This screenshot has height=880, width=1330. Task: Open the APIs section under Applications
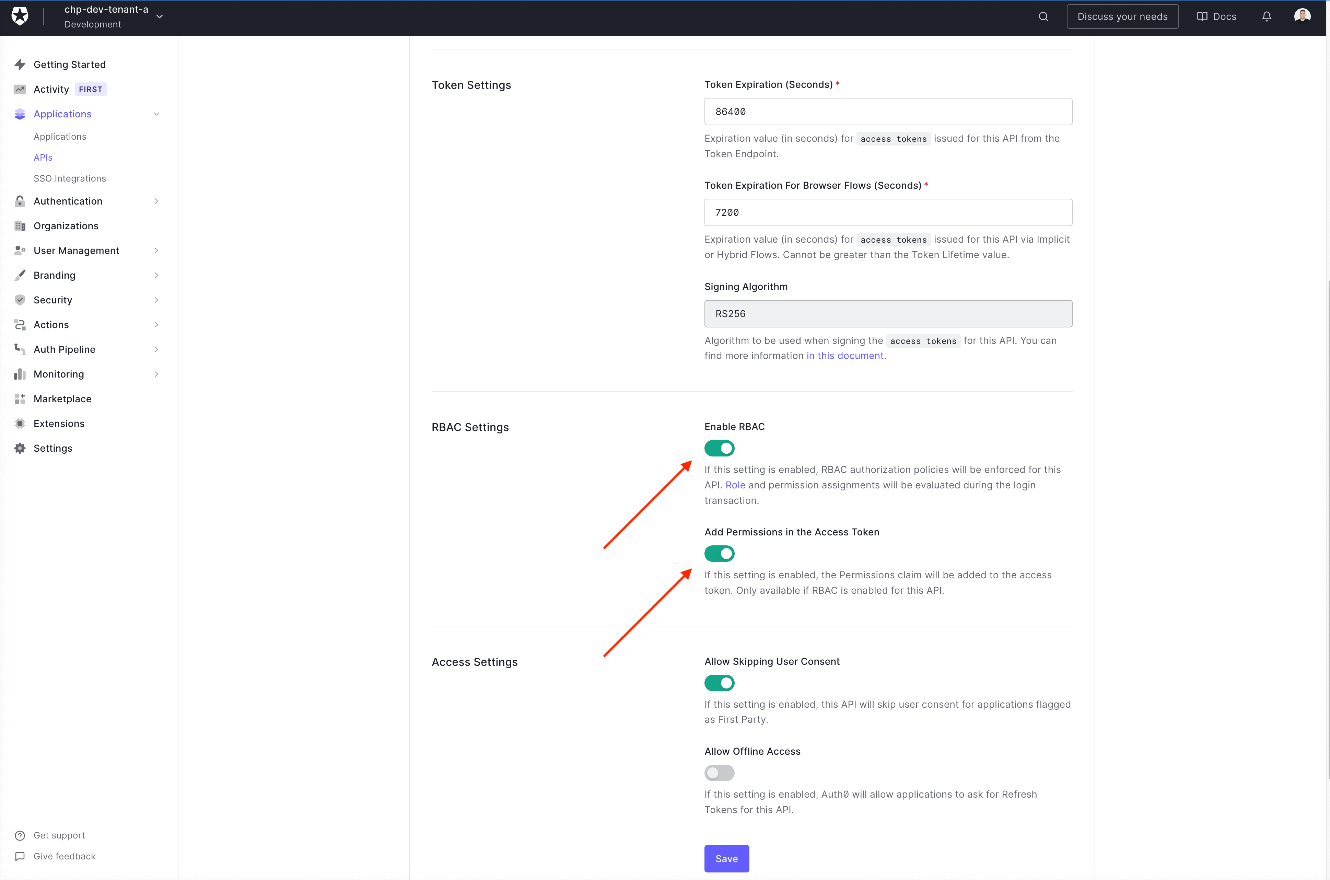tap(43, 157)
